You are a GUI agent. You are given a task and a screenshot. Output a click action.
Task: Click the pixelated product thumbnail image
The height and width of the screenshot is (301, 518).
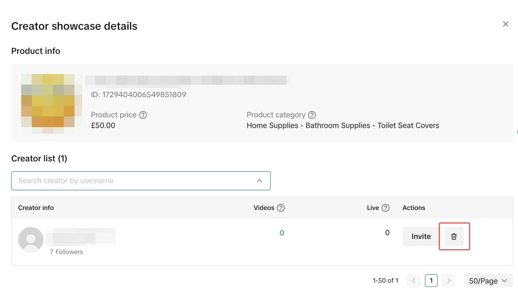(x=51, y=104)
